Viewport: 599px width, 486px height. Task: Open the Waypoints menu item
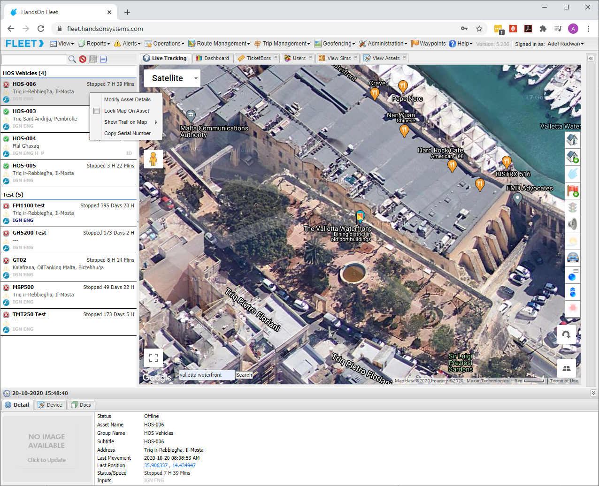pyautogui.click(x=429, y=44)
